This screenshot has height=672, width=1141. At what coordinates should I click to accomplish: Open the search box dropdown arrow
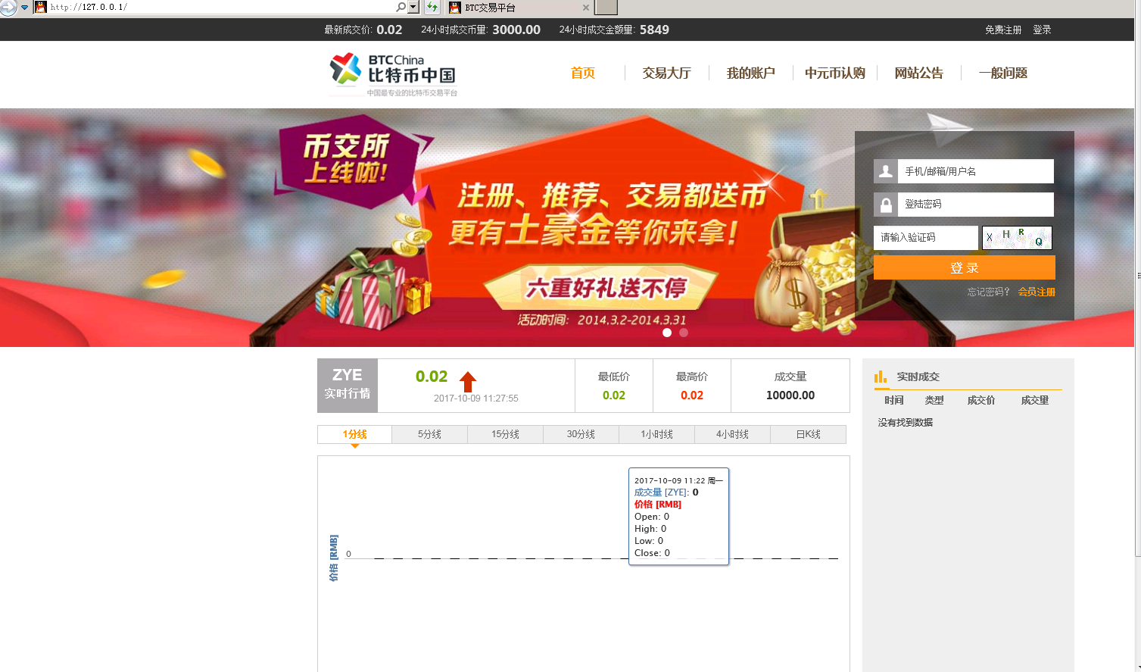(413, 7)
